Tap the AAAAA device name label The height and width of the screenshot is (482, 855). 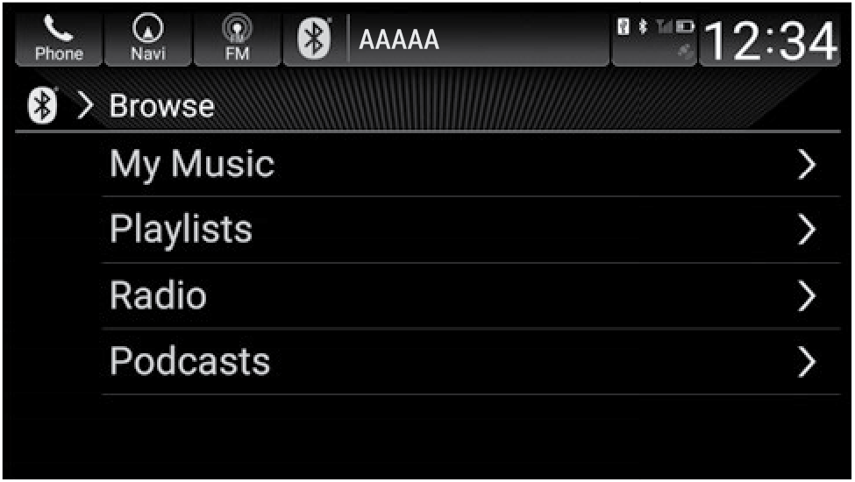[399, 41]
